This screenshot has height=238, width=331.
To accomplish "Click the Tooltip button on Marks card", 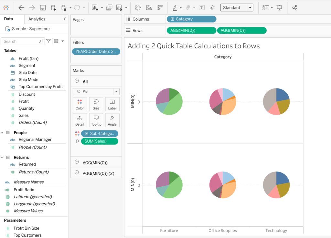I will [x=96, y=120].
